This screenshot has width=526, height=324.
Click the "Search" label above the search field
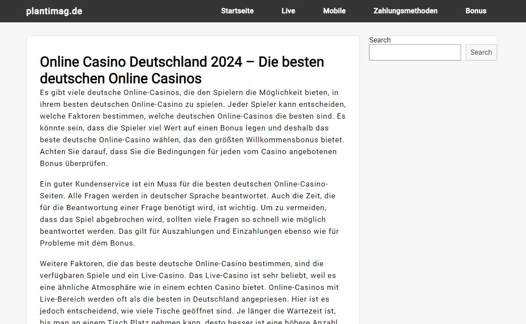380,40
